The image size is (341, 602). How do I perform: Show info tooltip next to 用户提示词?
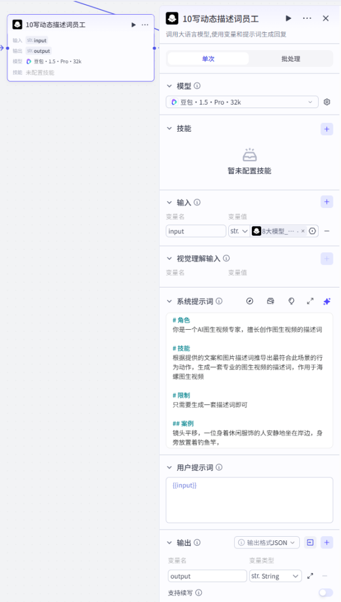tap(219, 467)
